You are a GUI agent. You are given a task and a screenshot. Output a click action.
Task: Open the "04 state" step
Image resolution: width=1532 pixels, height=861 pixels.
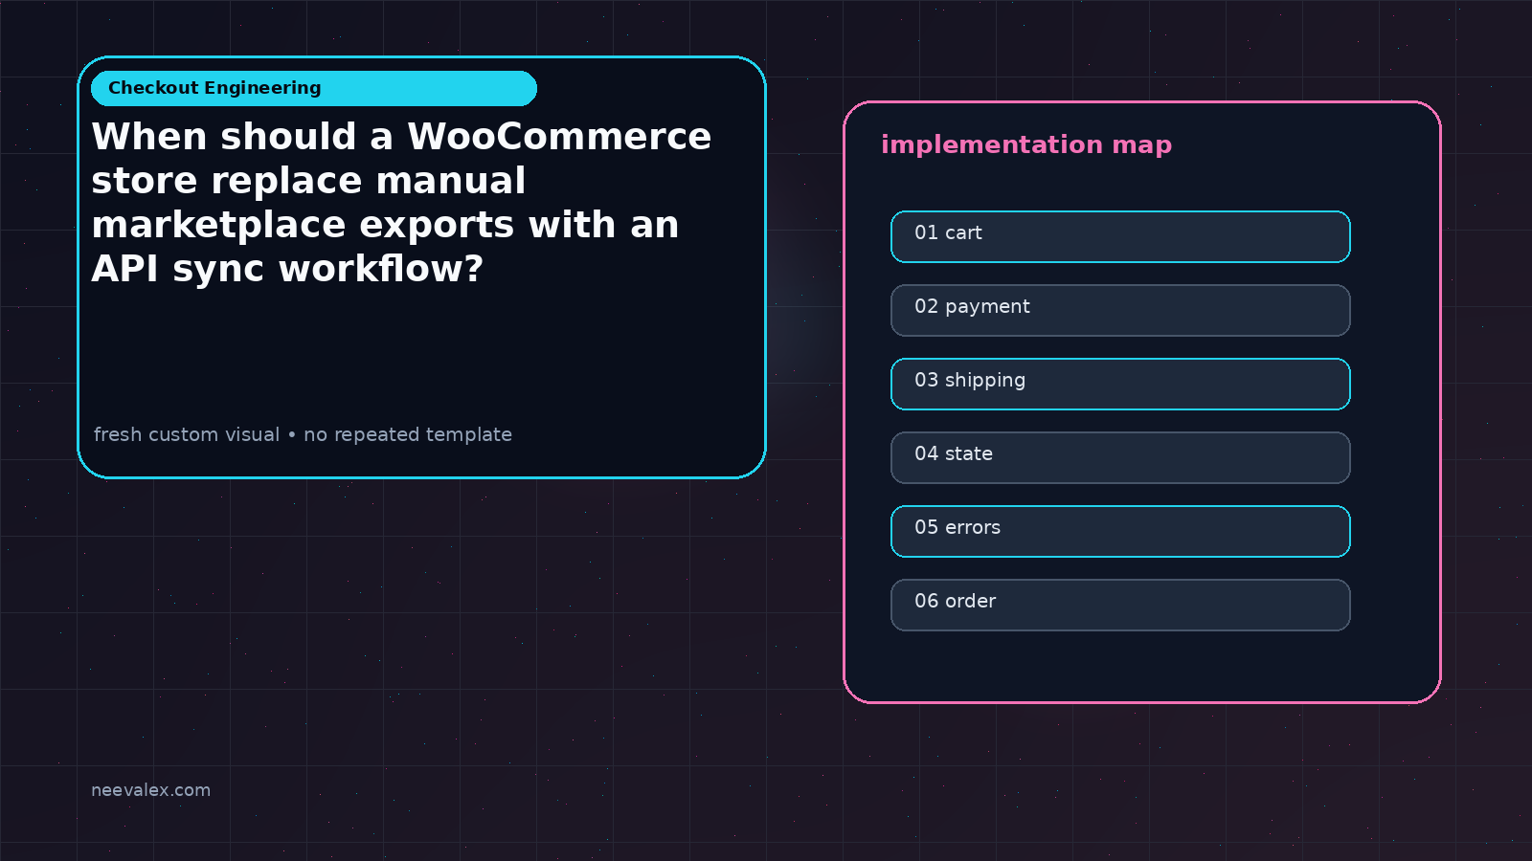1120,457
